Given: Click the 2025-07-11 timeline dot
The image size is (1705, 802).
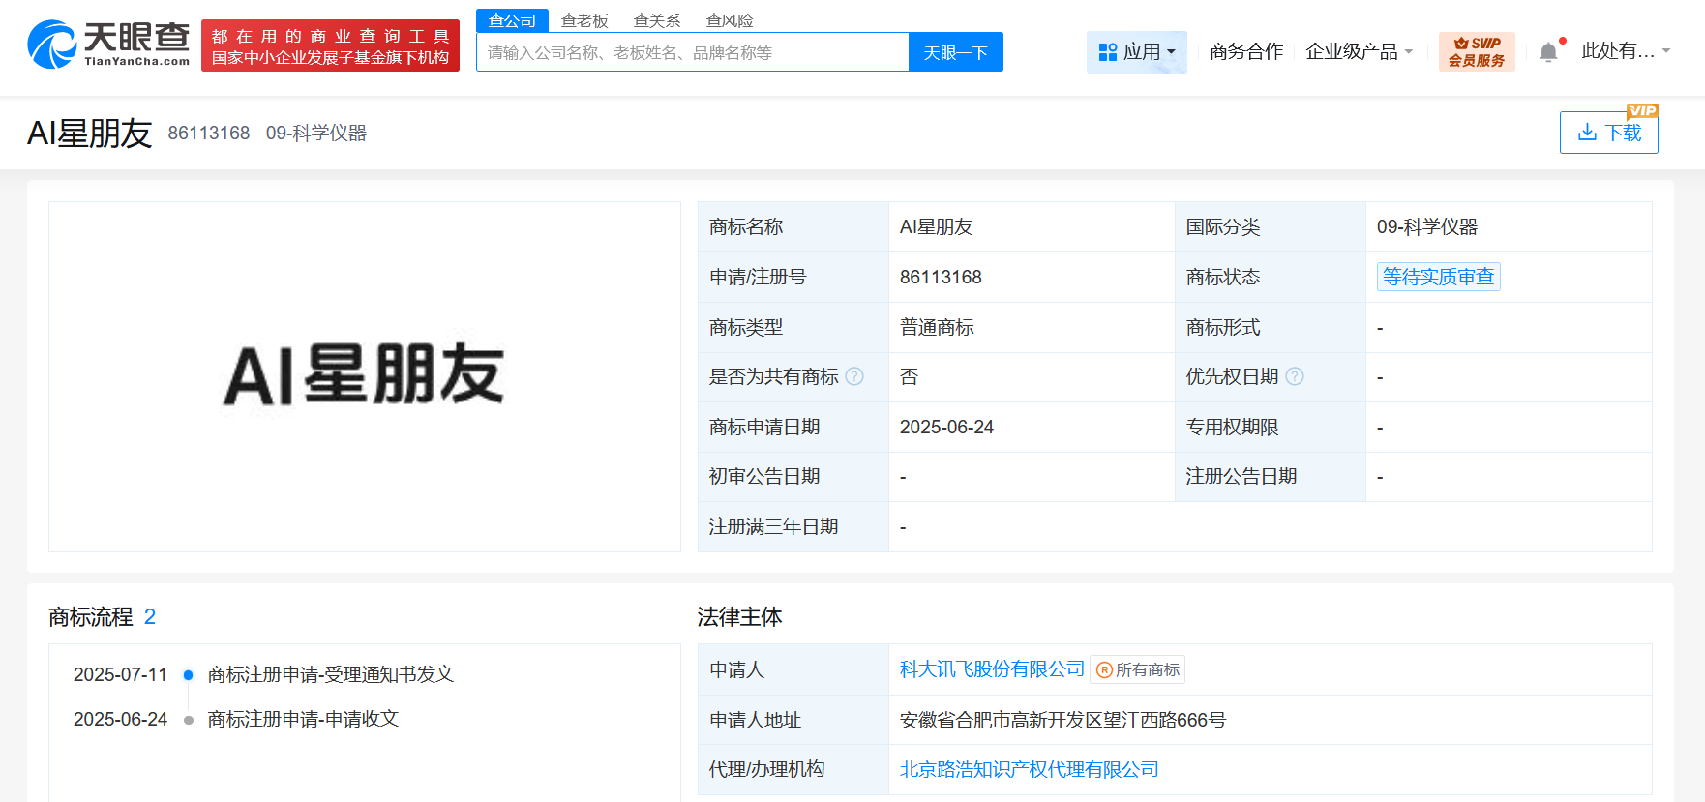Looking at the screenshot, I should click(188, 675).
